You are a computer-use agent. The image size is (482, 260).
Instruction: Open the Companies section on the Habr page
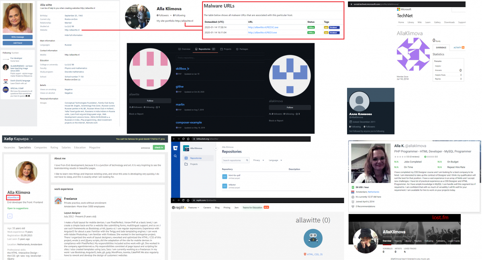click(x=41, y=148)
